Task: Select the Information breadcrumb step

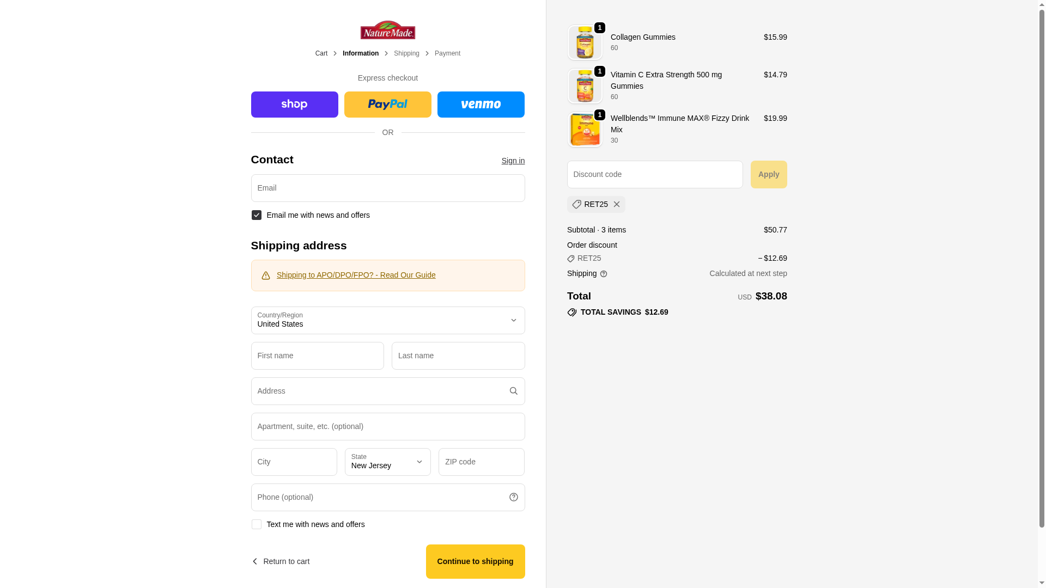Action: click(x=361, y=53)
